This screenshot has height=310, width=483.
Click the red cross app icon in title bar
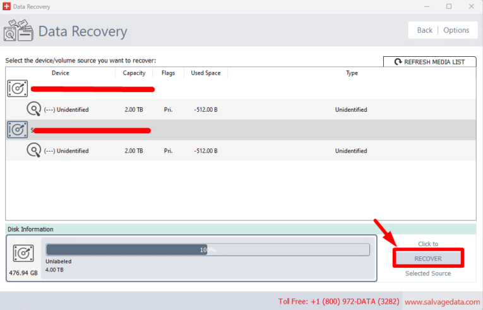[x=6, y=6]
